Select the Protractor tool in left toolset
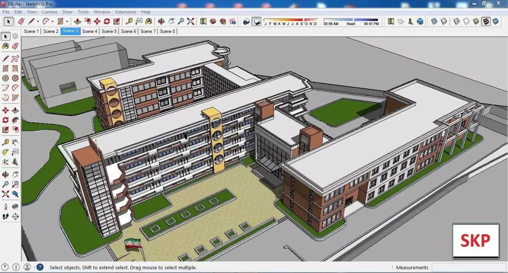This screenshot has width=508, height=273. [x=6, y=152]
